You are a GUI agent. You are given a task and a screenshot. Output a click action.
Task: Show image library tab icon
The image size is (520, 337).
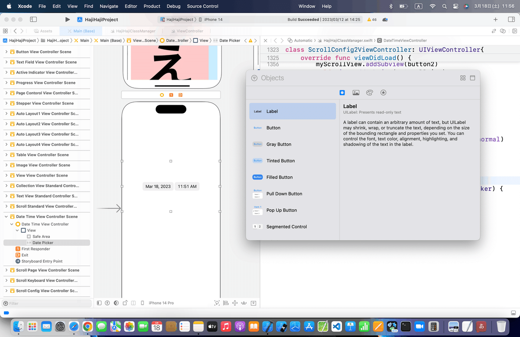(356, 93)
